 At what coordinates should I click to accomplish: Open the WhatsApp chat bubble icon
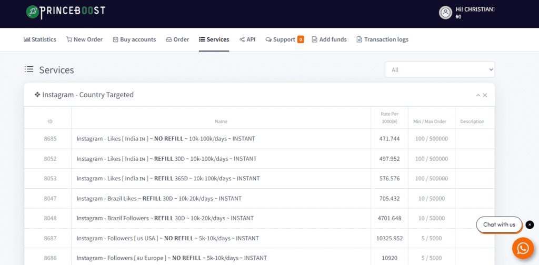click(x=523, y=248)
